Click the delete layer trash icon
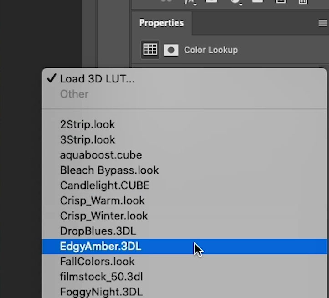Screen dimensions: 329x298 point(303,2)
